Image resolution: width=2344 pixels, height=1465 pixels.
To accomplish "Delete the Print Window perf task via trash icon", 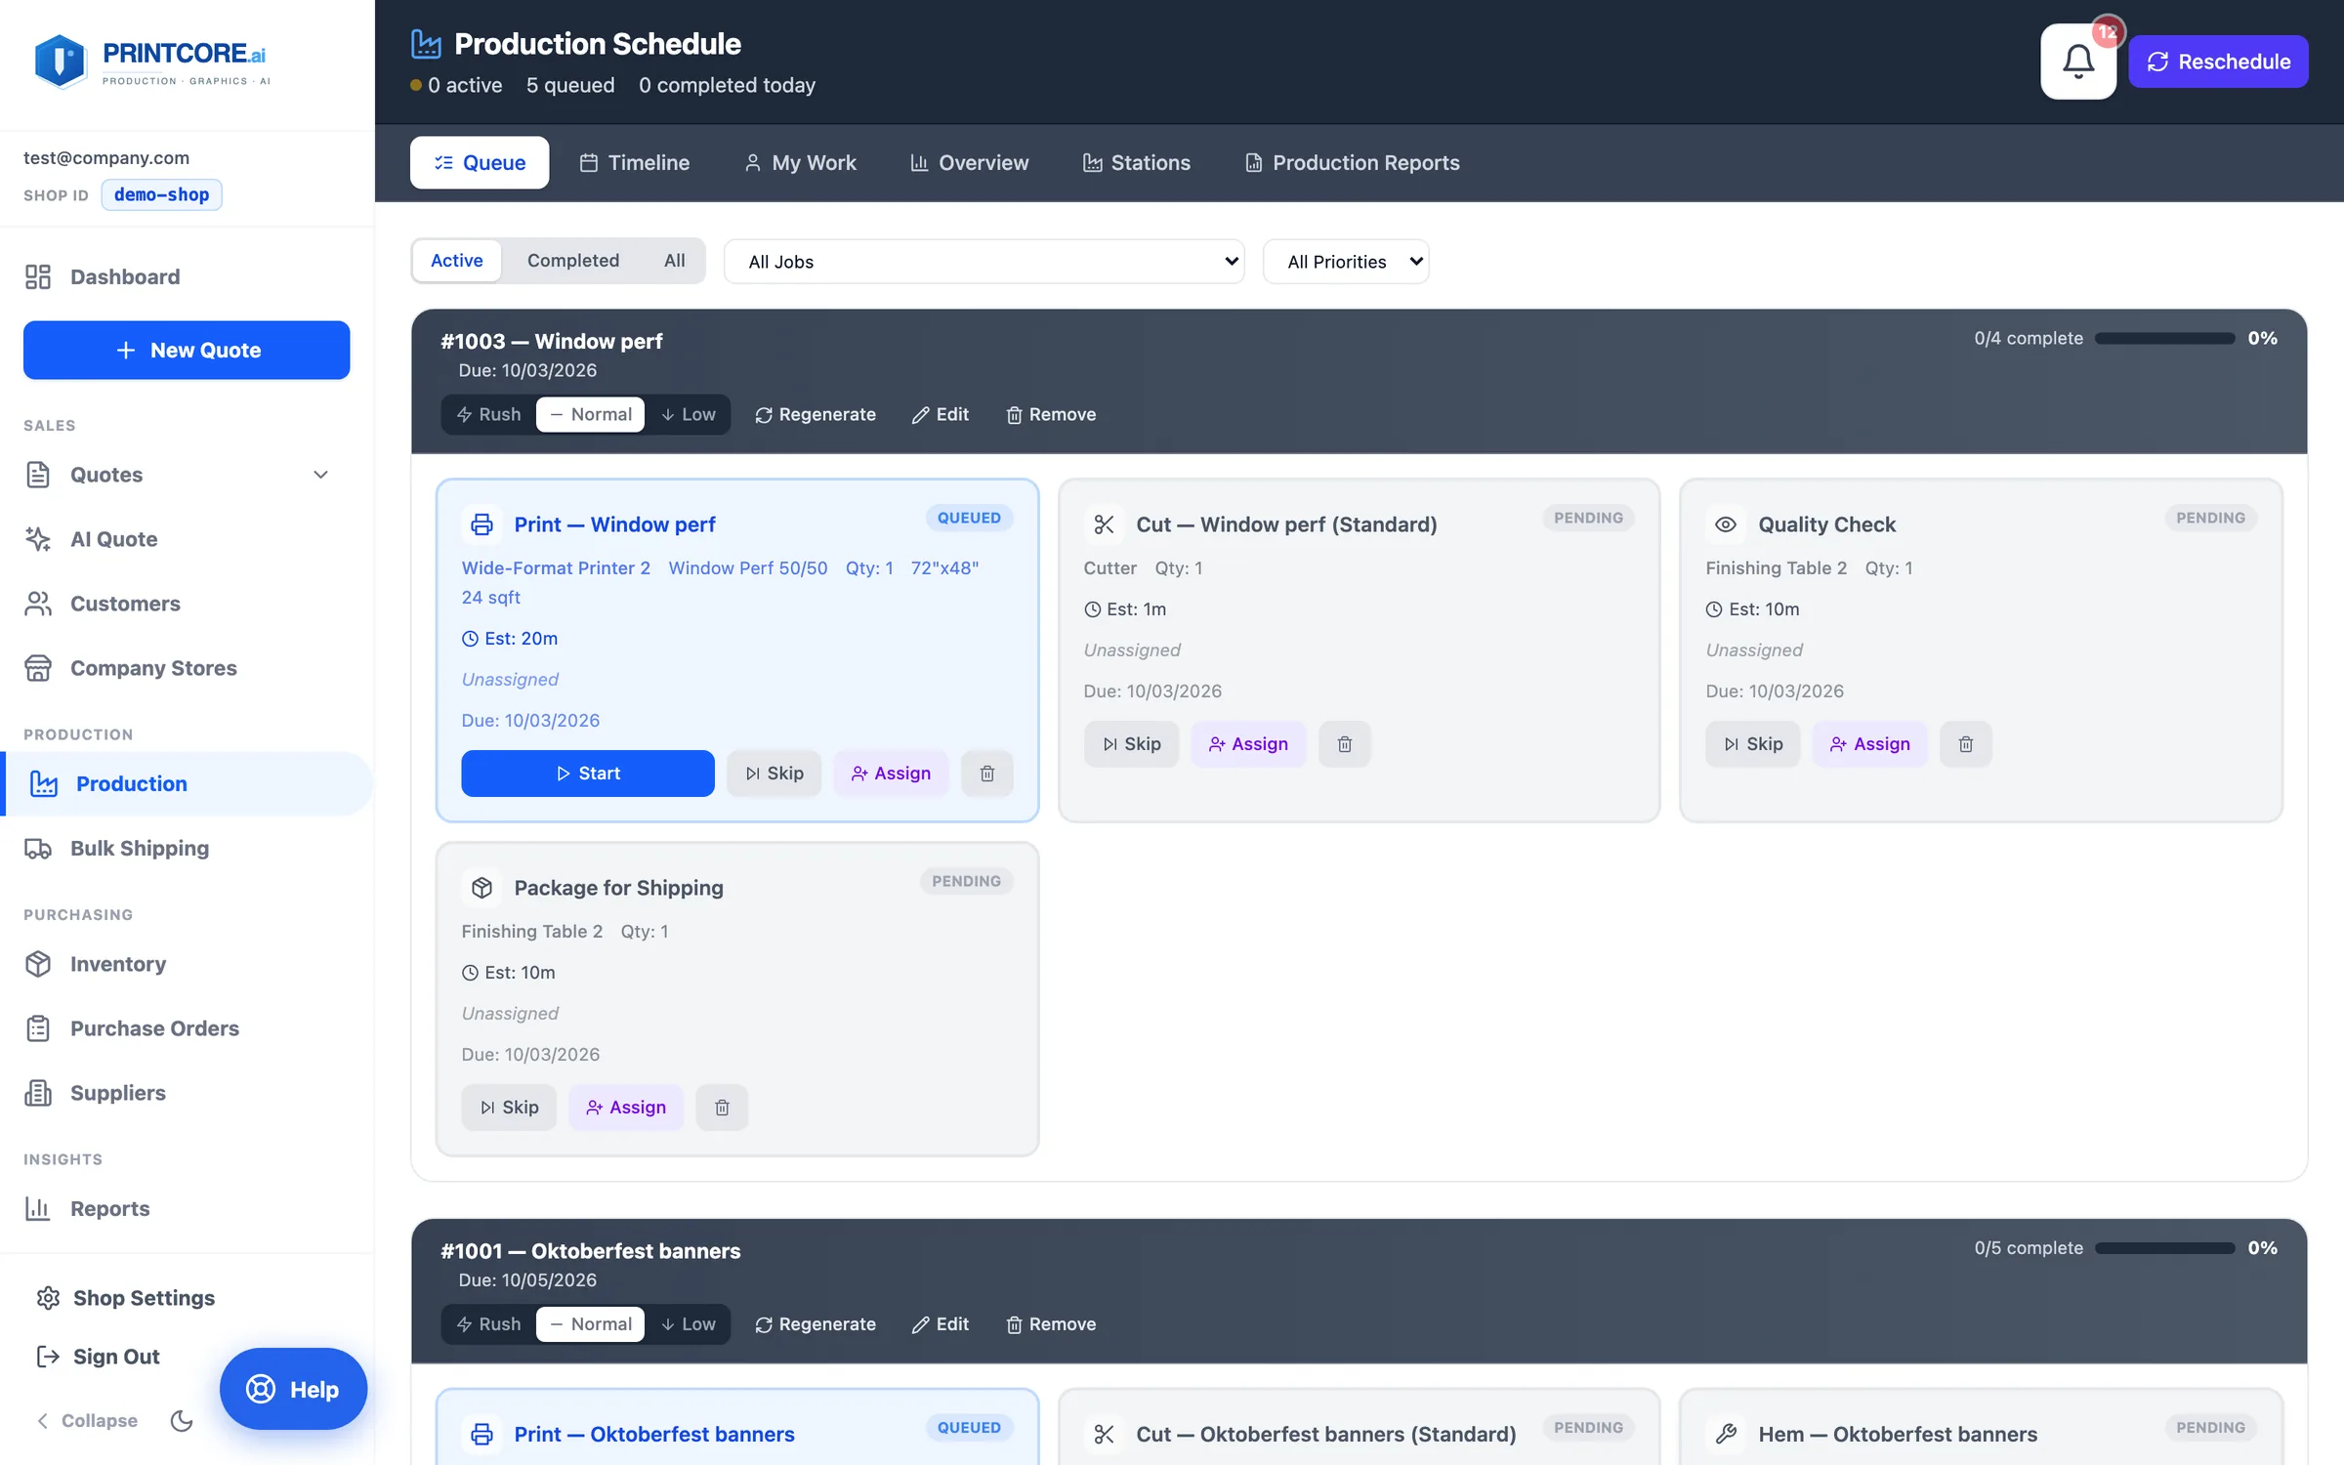I will [x=986, y=774].
